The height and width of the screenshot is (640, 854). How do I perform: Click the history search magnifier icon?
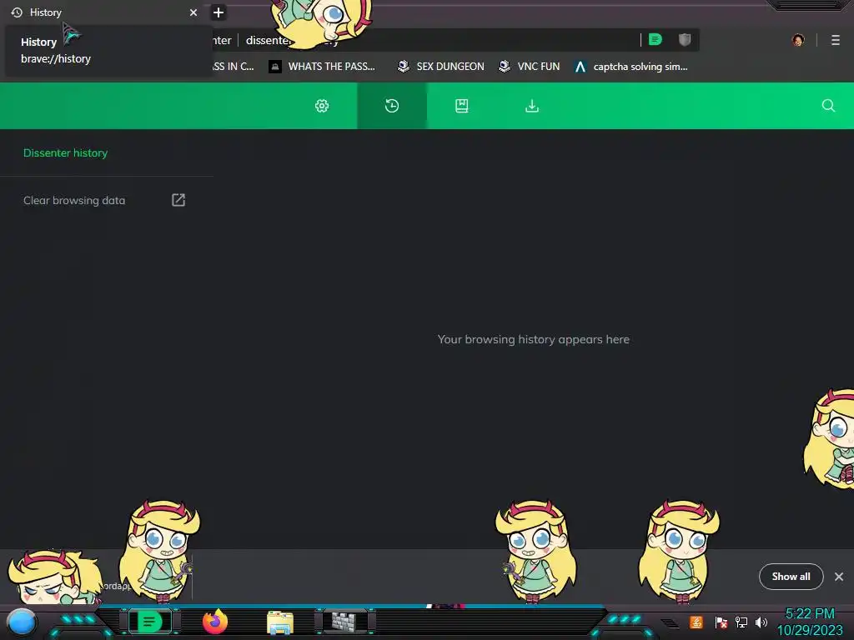pos(828,106)
